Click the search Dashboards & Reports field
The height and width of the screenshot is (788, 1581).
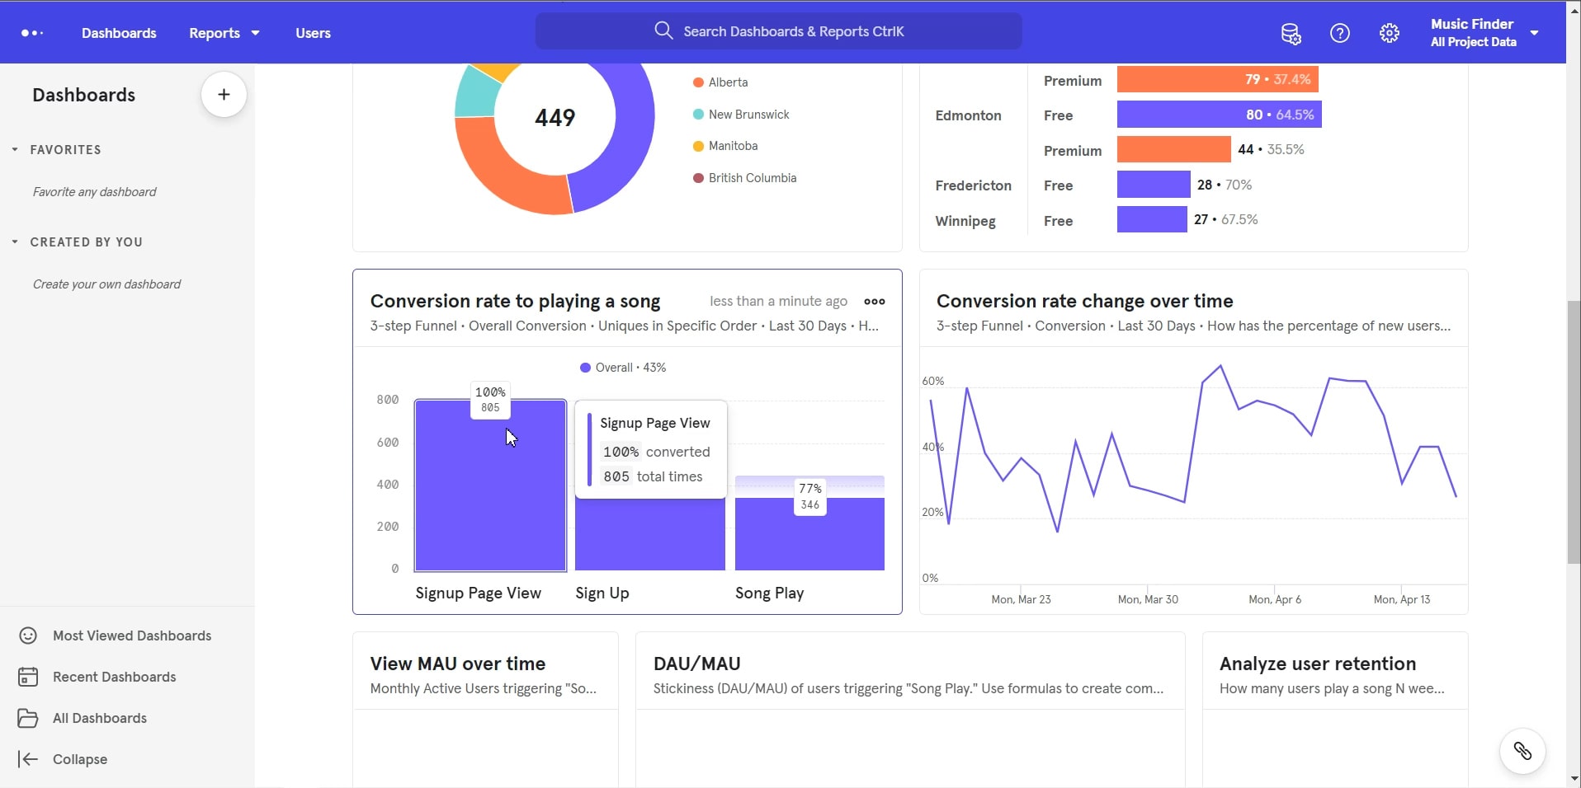(x=778, y=30)
